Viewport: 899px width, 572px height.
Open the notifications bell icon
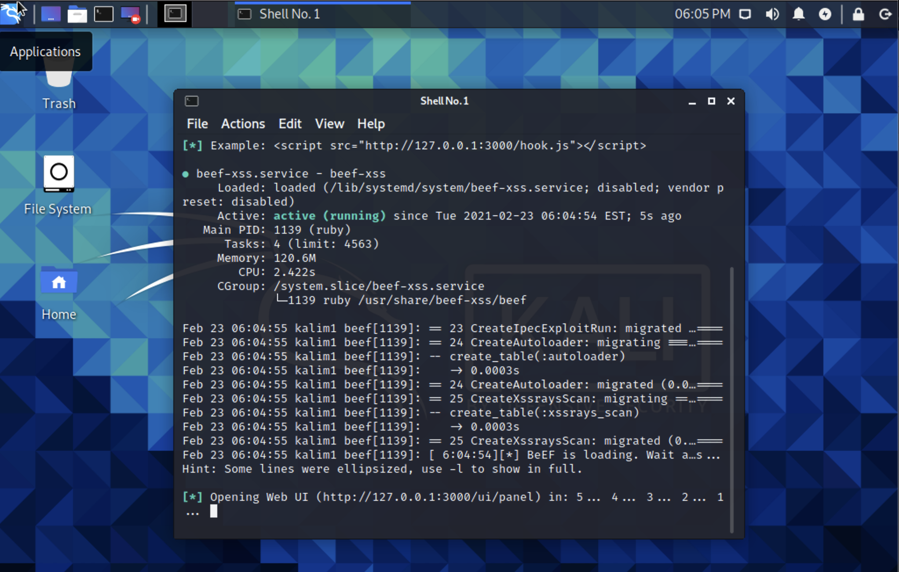pyautogui.click(x=798, y=14)
